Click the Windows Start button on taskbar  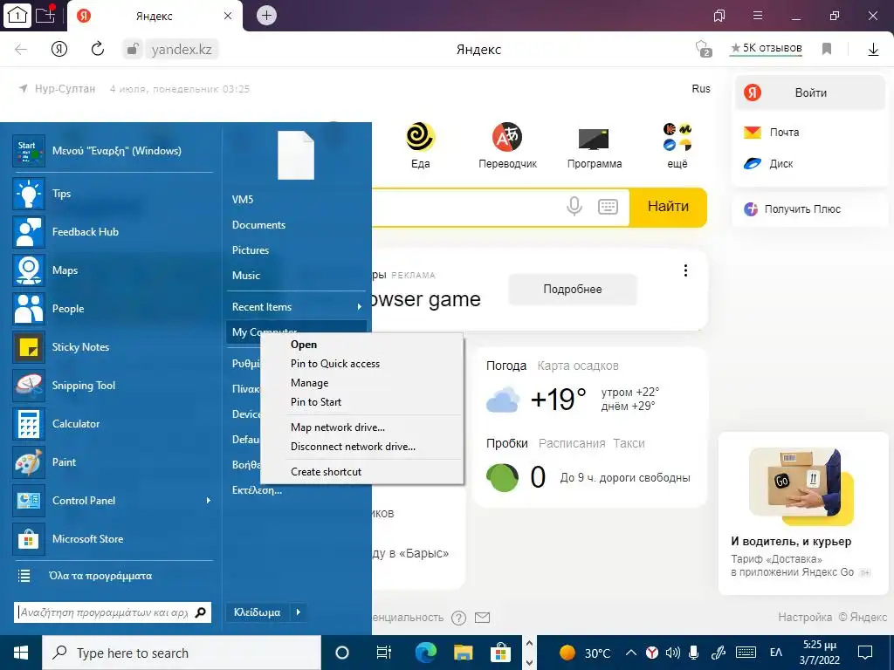tap(21, 653)
